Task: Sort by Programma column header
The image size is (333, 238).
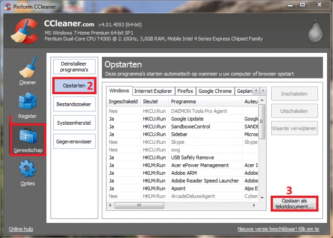Action: (205, 101)
